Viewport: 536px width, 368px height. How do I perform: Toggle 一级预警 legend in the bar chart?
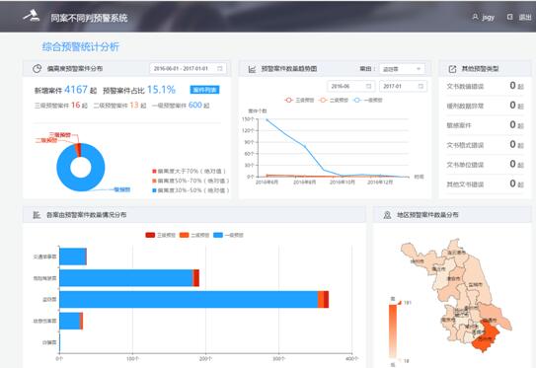(x=228, y=235)
